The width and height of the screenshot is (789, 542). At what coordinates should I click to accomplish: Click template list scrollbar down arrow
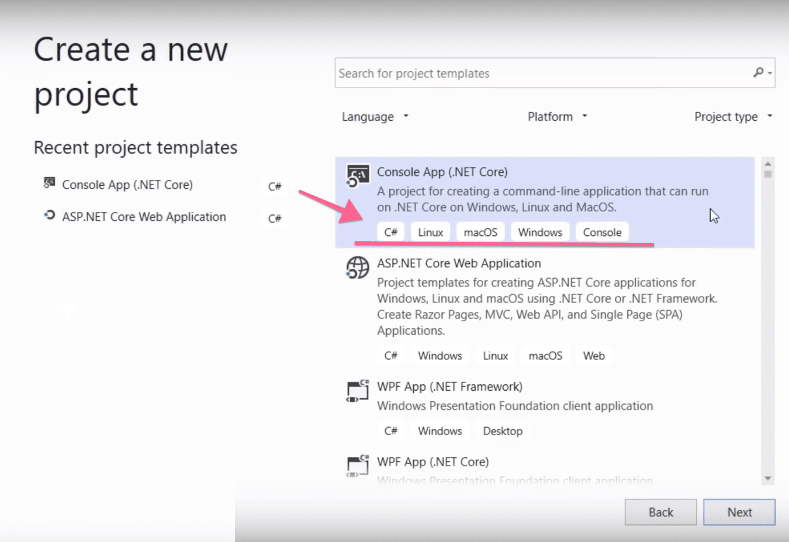click(768, 479)
